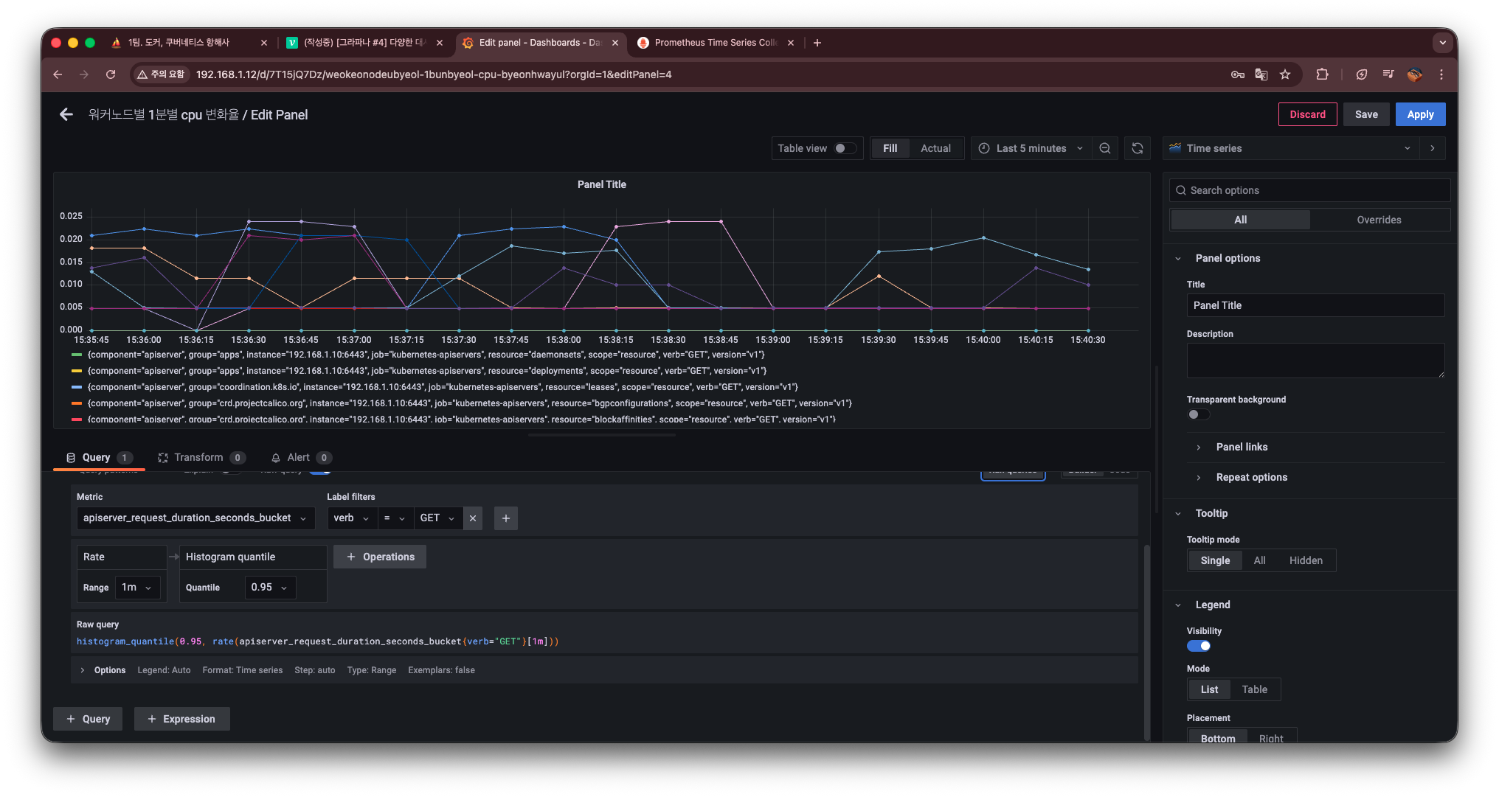The height and width of the screenshot is (797, 1499).
Task: Click the back arrow beside the dashboard title
Action: (66, 114)
